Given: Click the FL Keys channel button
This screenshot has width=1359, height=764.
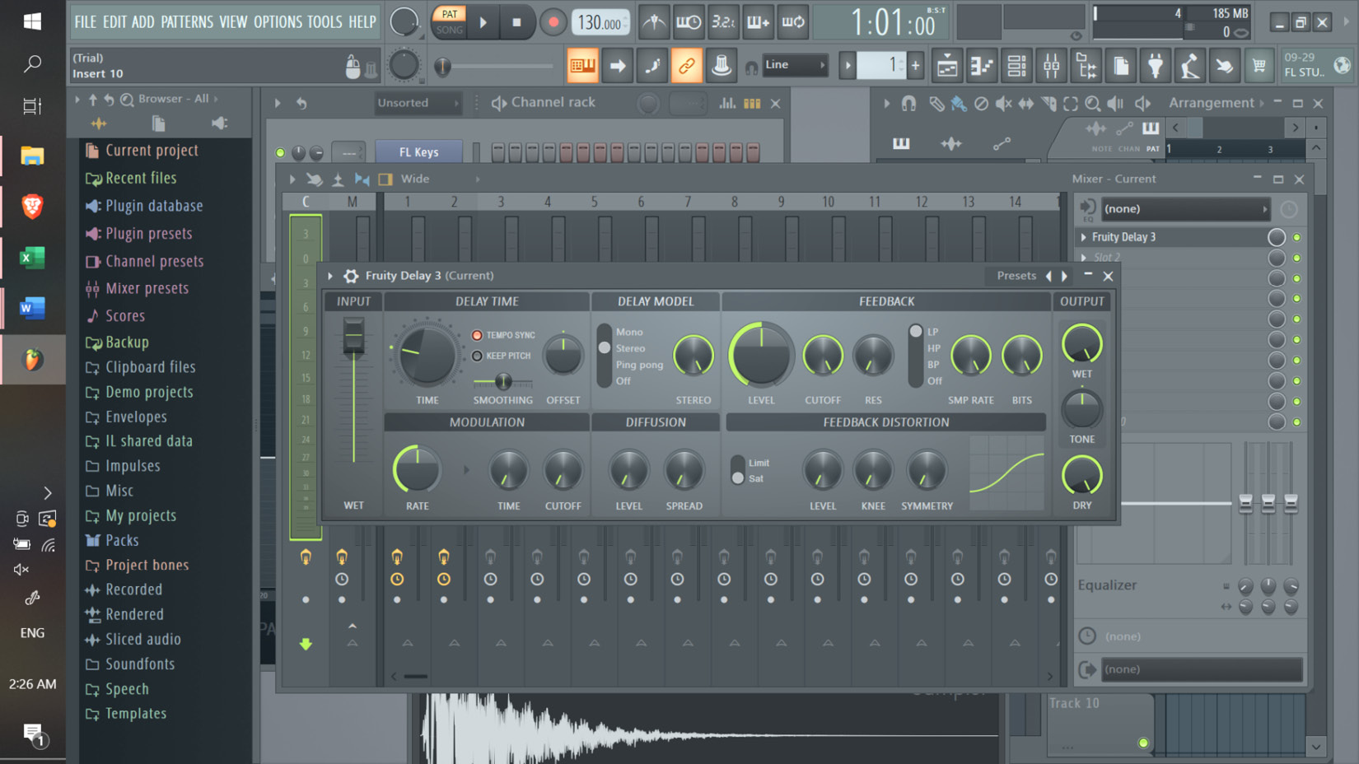Looking at the screenshot, I should (419, 152).
